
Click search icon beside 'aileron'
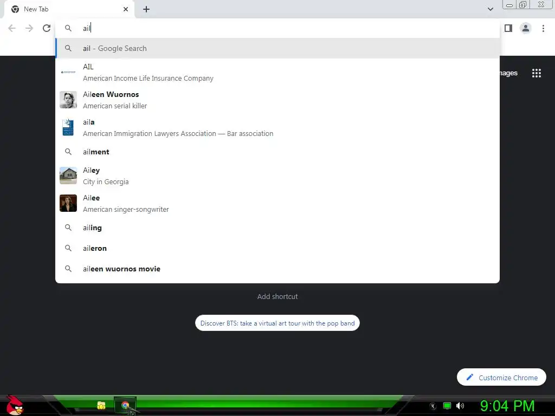pos(68,248)
